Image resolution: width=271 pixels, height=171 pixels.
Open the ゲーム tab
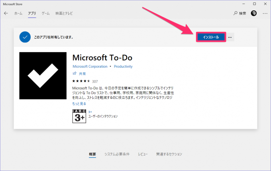click(x=45, y=13)
